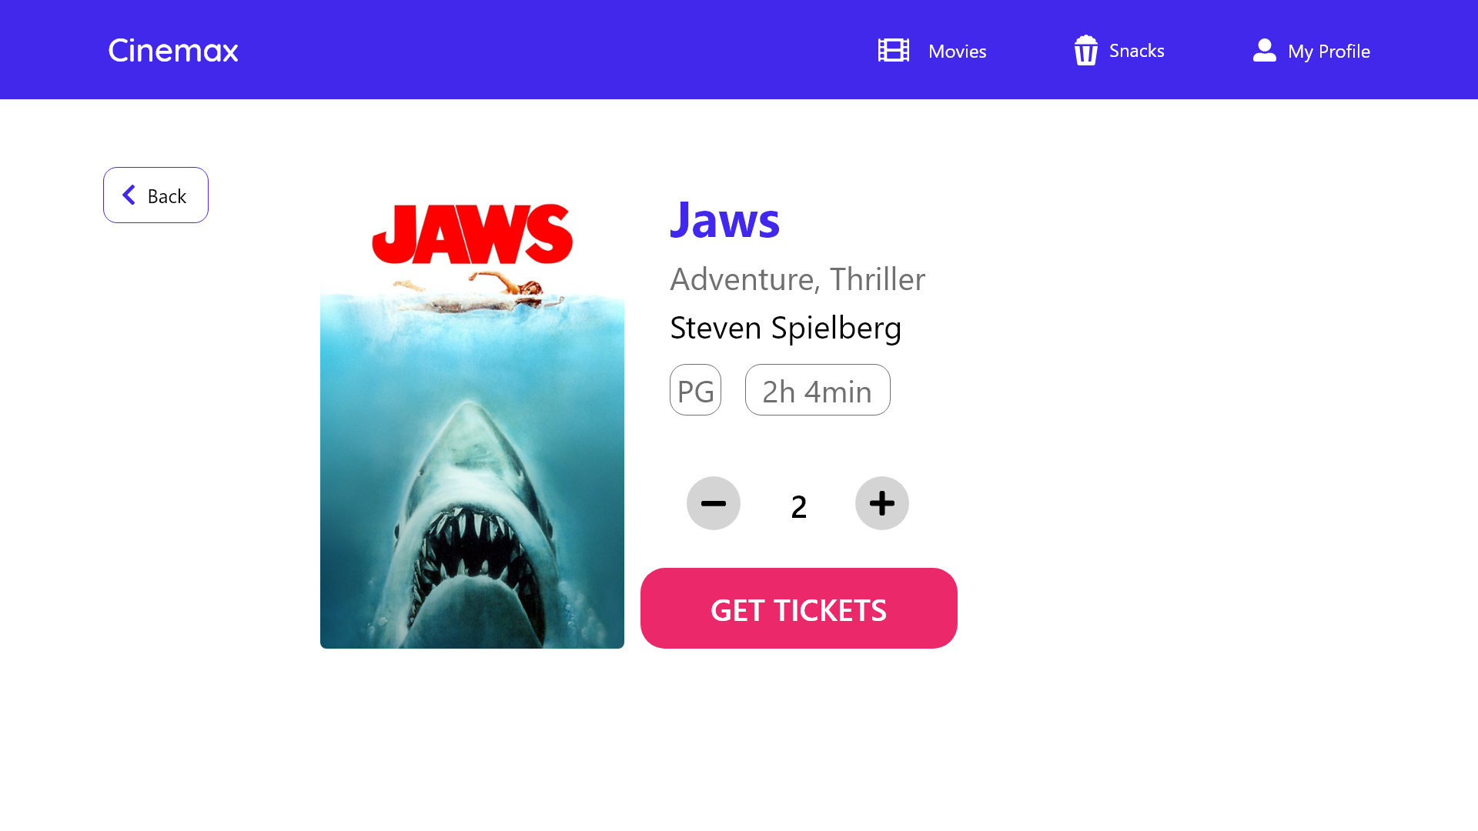The height and width of the screenshot is (831, 1478).
Task: Click the user profile icon
Action: click(x=1264, y=50)
